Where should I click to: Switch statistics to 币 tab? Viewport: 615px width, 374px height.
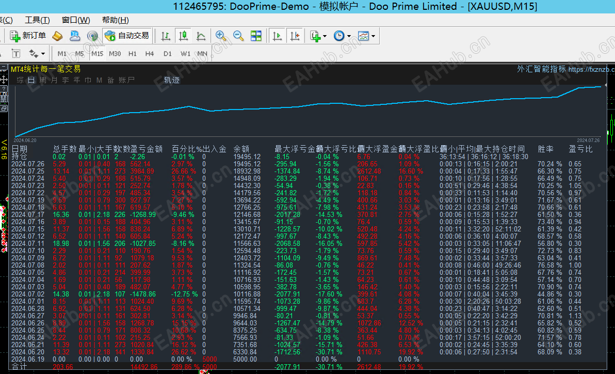pyautogui.click(x=88, y=80)
